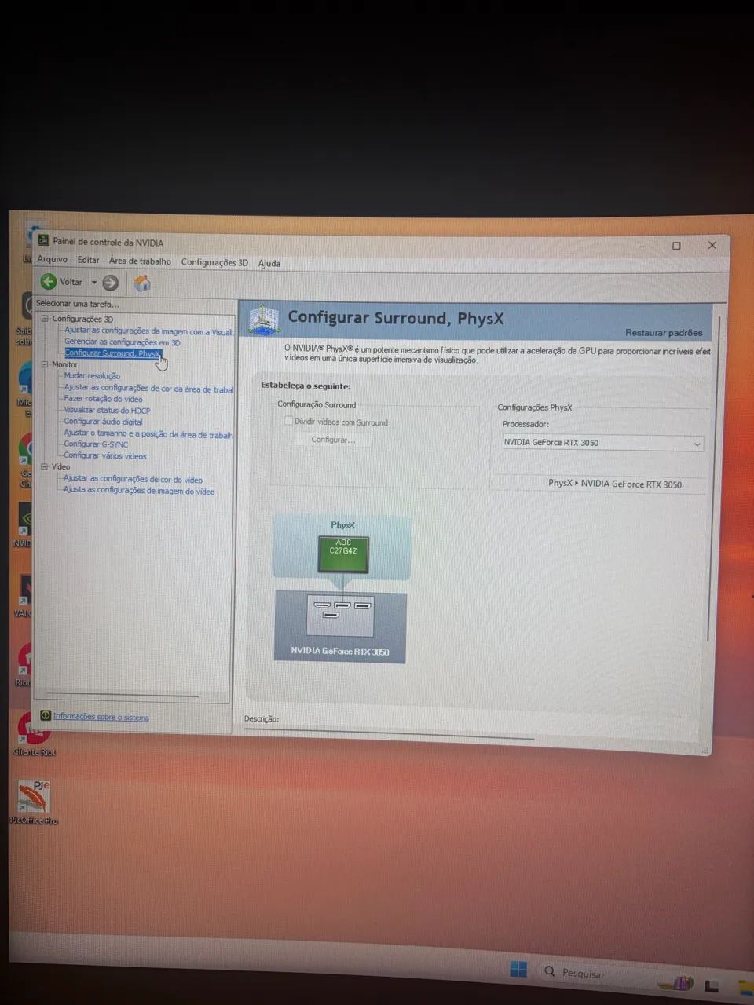Click the Voltar button label
The image size is (754, 1005).
71,282
